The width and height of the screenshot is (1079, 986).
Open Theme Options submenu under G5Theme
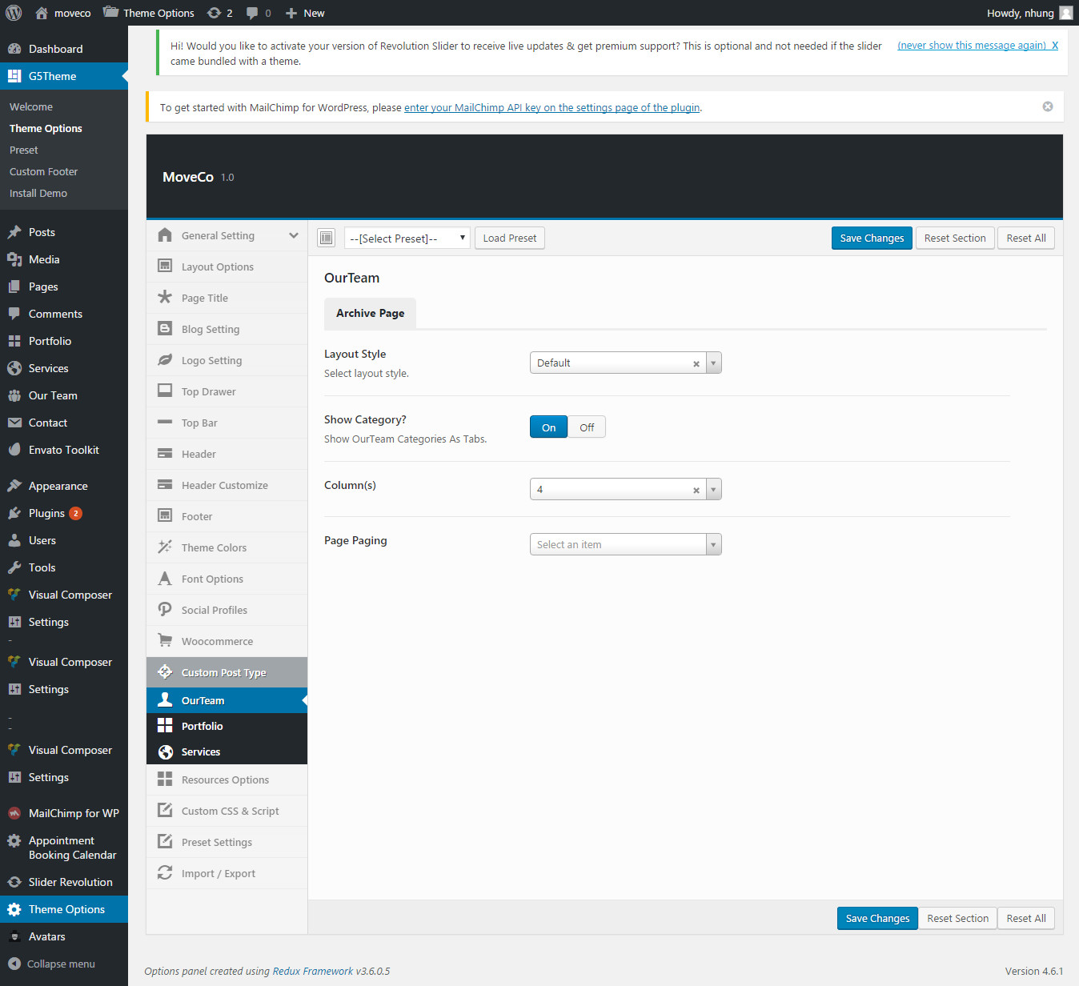46,128
